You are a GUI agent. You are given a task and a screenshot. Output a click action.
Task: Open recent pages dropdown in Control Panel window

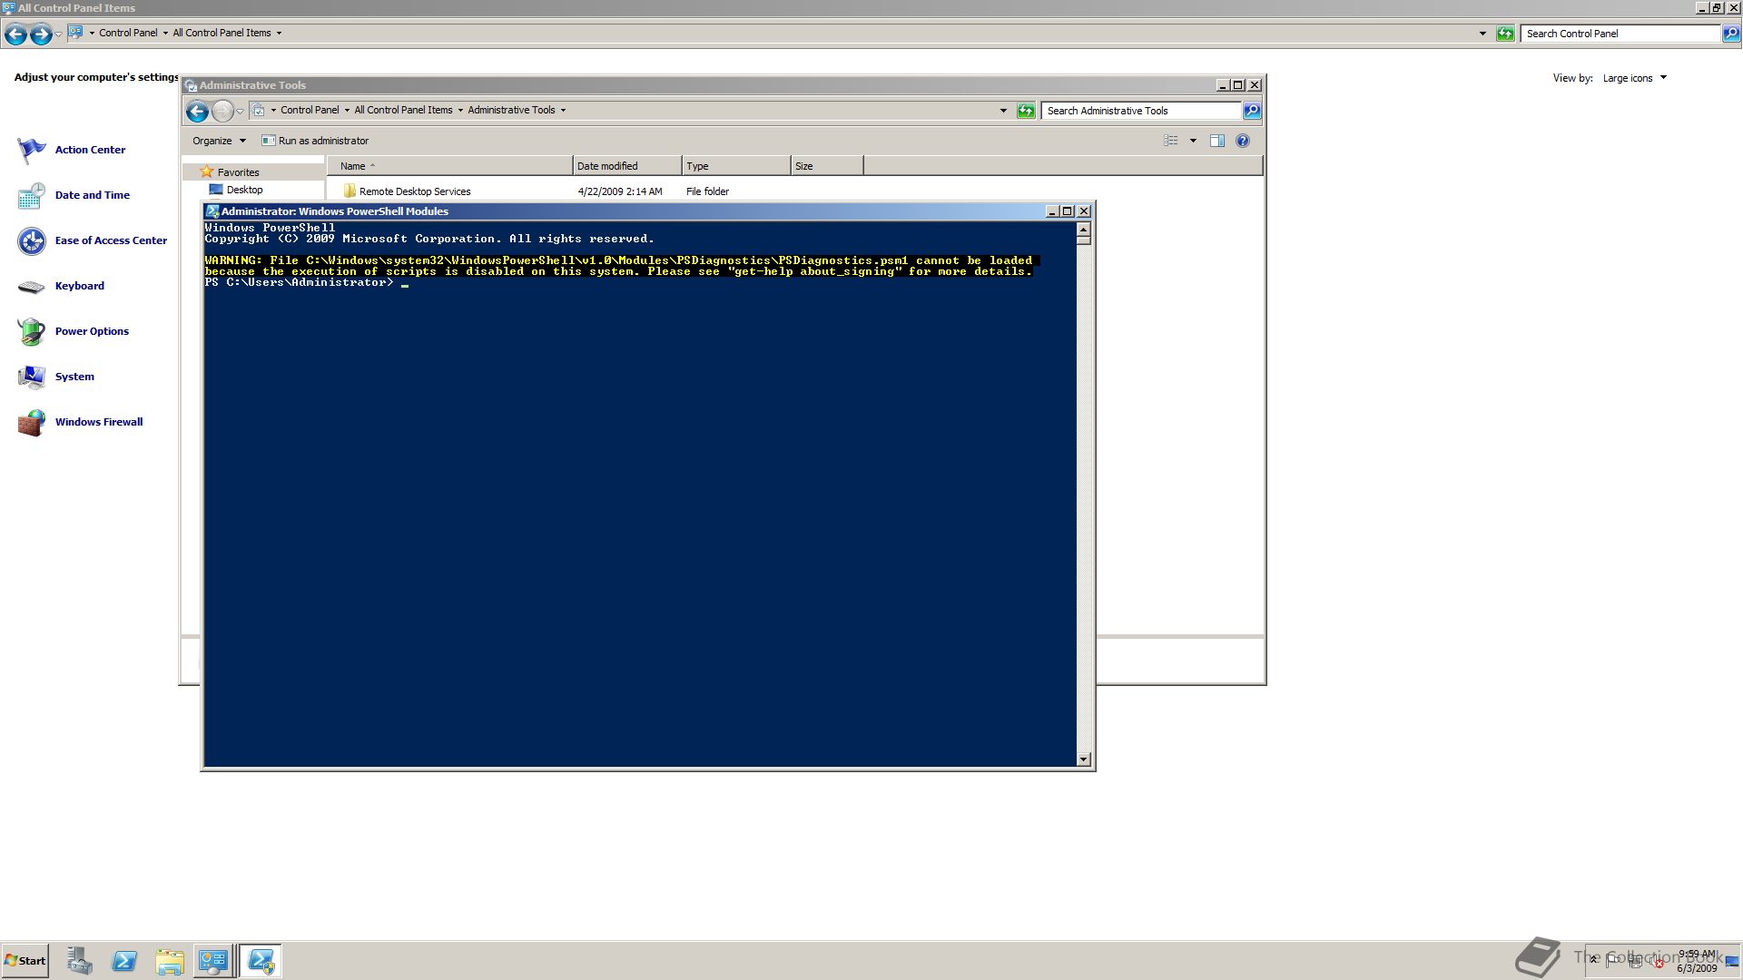click(x=58, y=34)
